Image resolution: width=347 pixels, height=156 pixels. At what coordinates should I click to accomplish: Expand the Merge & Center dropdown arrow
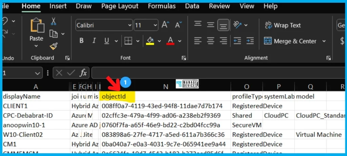[324, 41]
